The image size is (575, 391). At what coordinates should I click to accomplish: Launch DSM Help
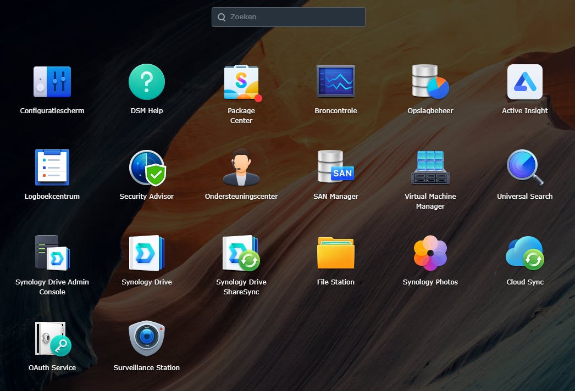click(x=147, y=82)
